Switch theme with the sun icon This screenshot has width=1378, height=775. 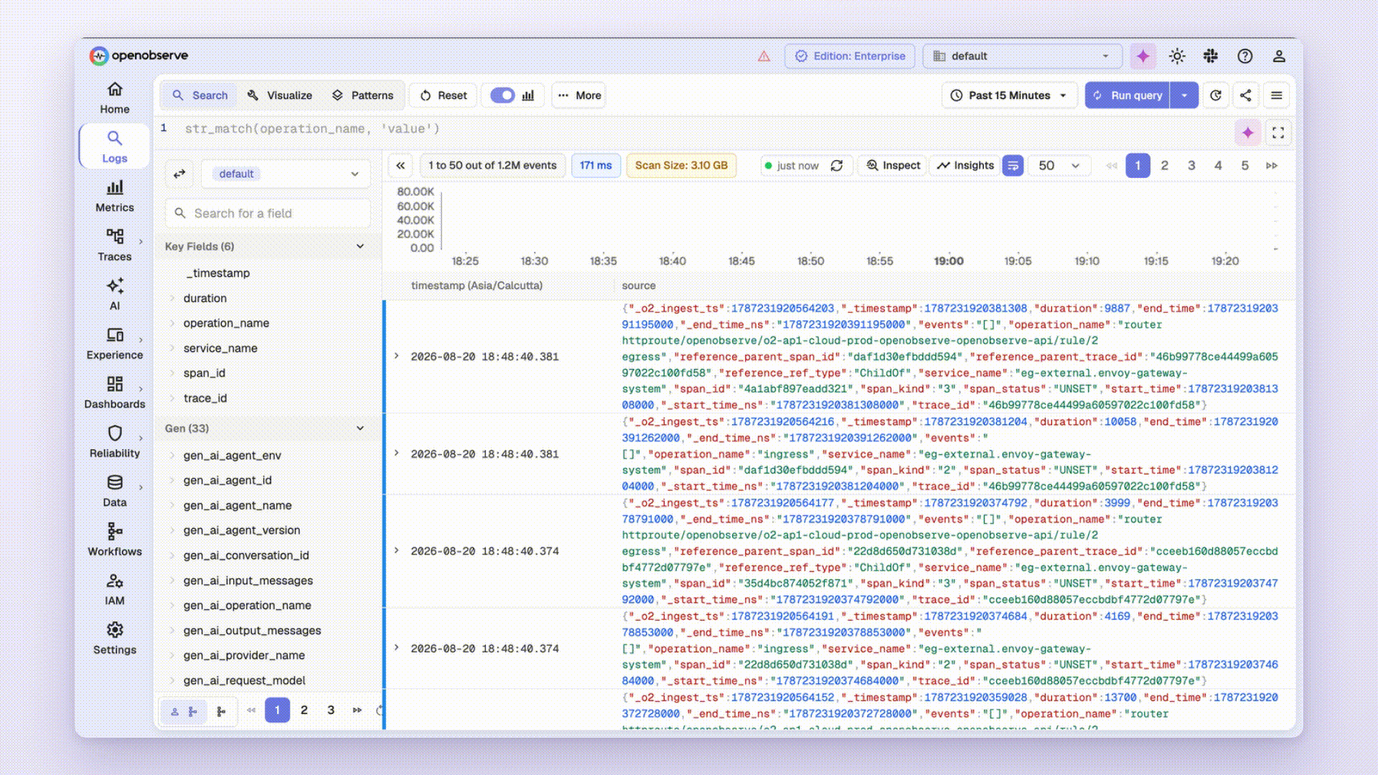[1177, 56]
